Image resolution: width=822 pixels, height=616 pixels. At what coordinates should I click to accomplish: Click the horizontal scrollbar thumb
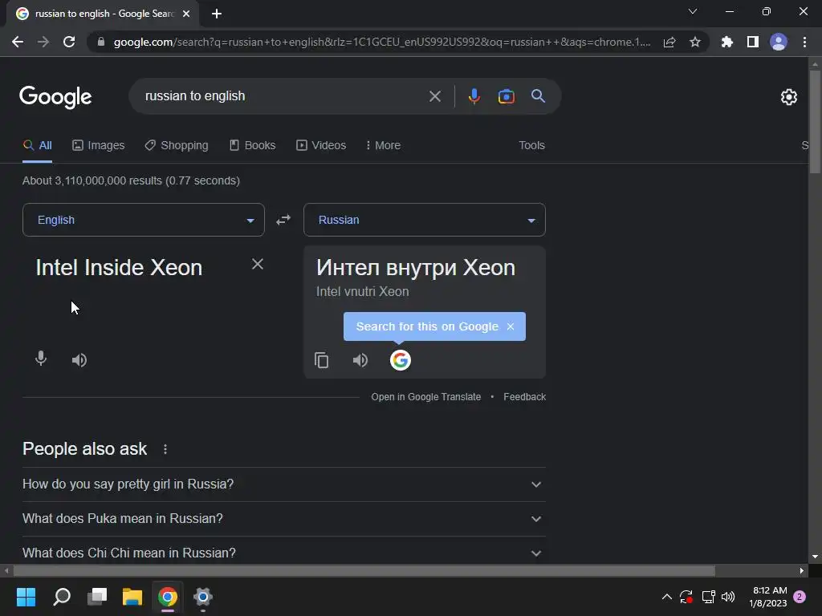tap(364, 570)
